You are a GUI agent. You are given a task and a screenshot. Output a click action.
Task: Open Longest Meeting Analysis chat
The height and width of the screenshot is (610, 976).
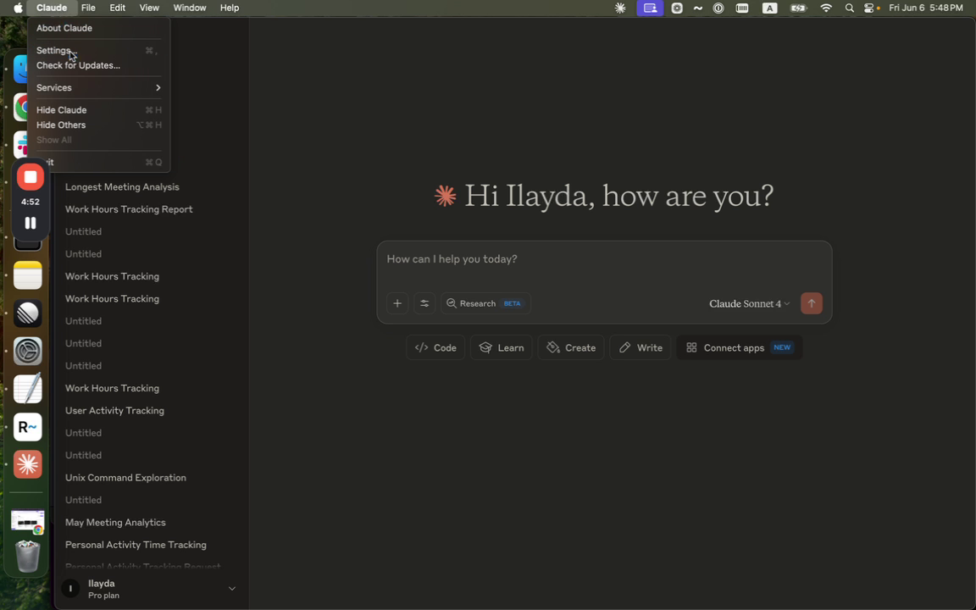[x=122, y=186]
